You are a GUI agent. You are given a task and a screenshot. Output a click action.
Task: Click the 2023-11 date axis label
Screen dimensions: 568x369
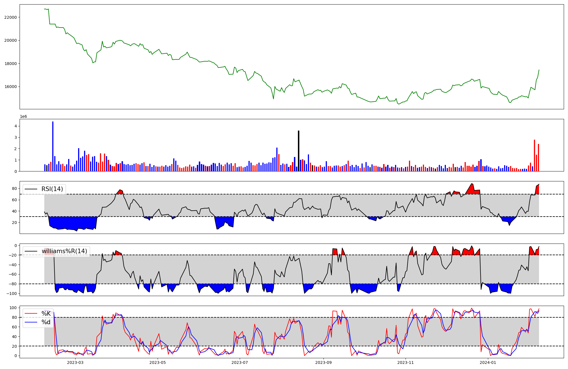pyautogui.click(x=406, y=362)
